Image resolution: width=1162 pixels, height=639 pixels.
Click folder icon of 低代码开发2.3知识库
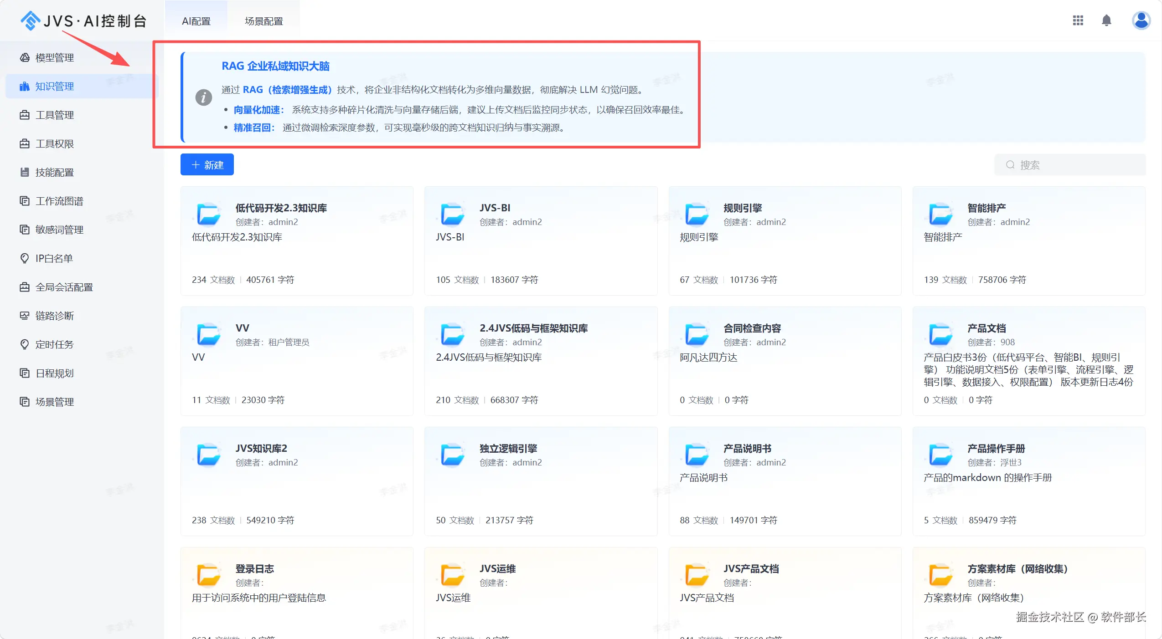point(209,215)
